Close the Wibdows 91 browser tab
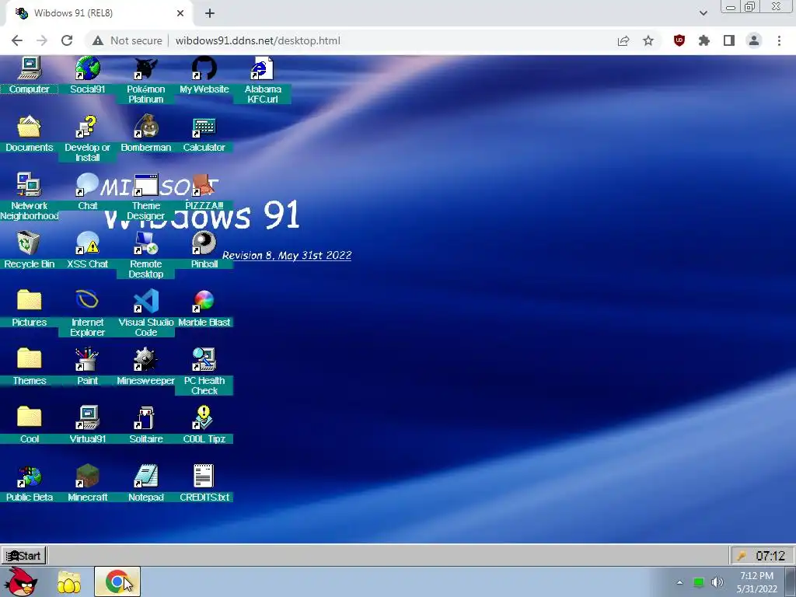The height and width of the screenshot is (597, 796). tap(180, 13)
